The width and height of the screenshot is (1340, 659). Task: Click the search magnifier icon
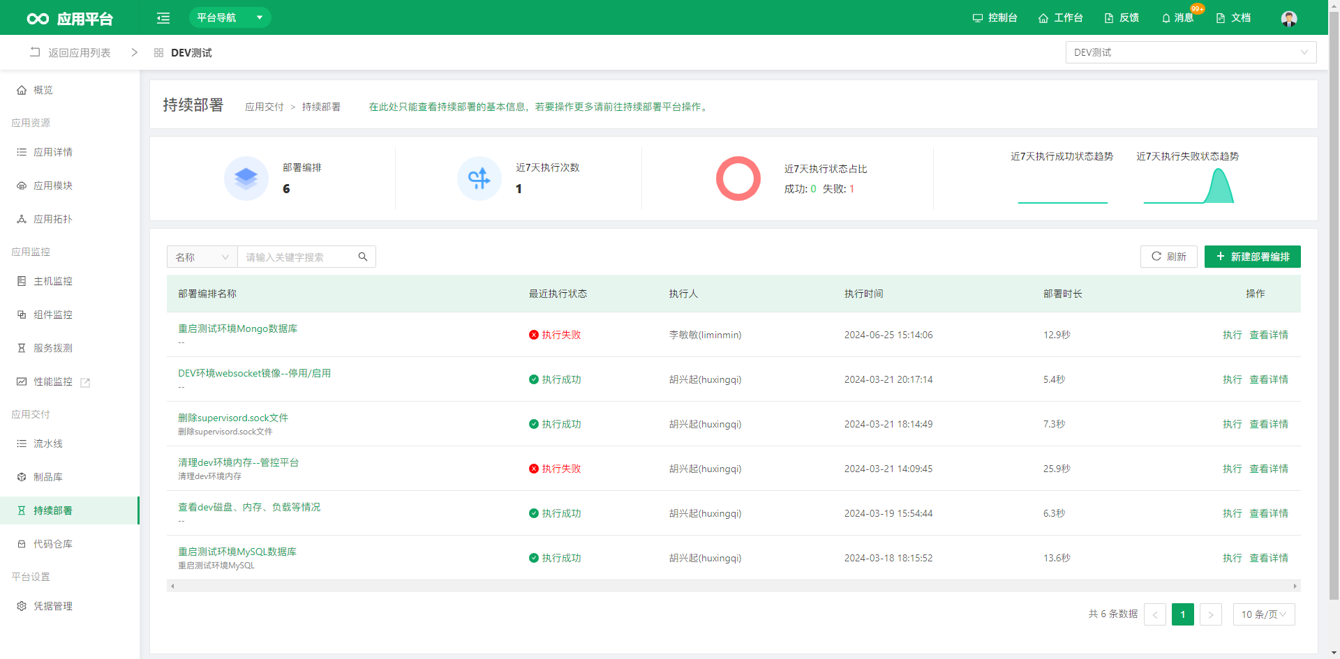coord(363,257)
